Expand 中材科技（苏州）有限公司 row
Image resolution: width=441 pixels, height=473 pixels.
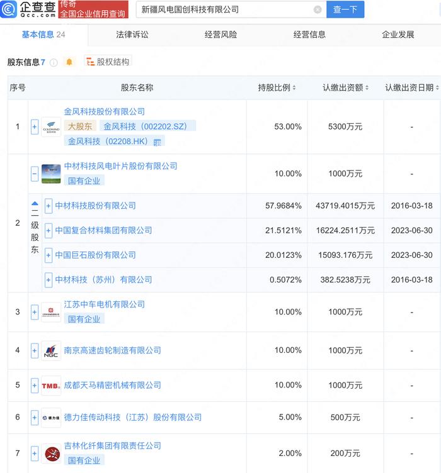point(49,281)
